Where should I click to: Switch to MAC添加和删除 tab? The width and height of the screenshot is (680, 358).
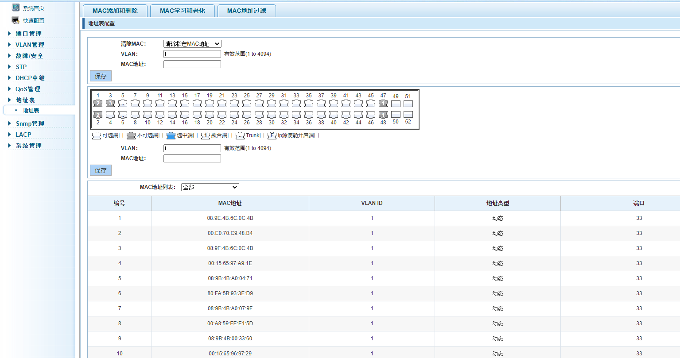coord(115,11)
